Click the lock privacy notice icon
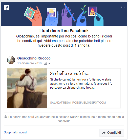 6,117
